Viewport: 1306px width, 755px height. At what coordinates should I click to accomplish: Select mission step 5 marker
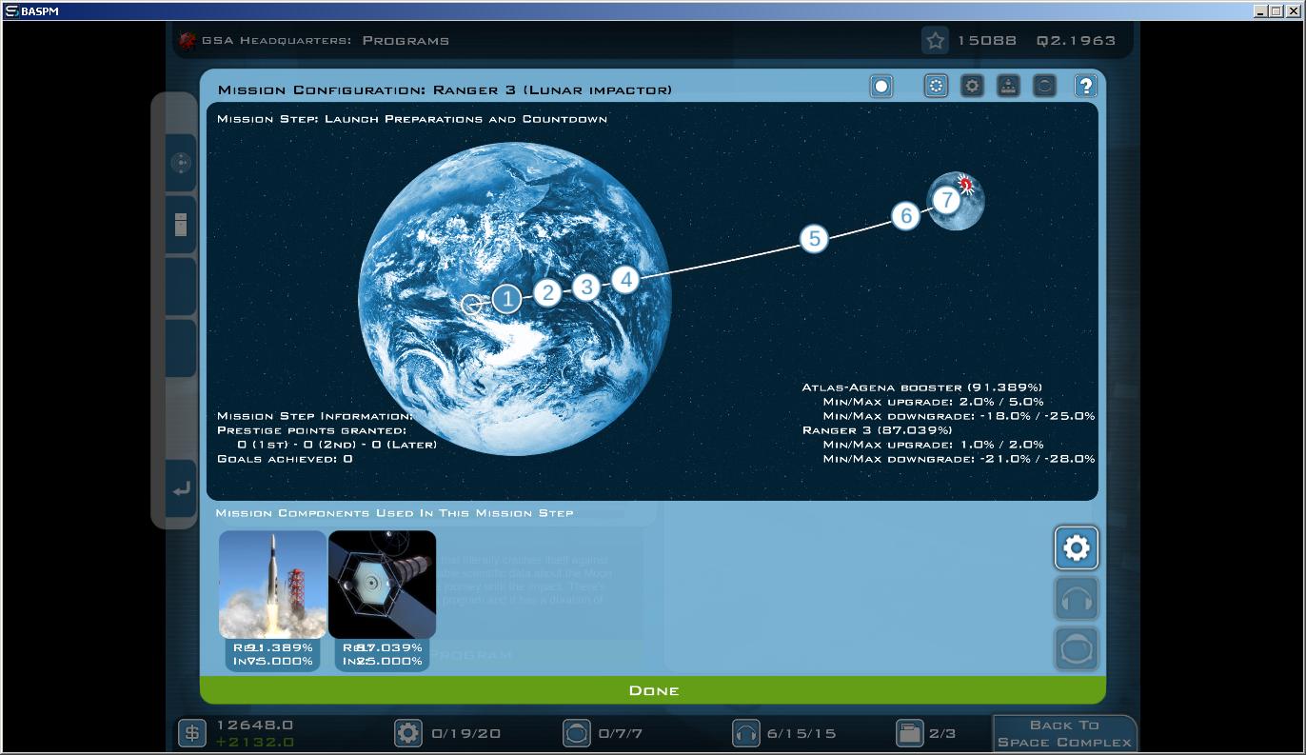pos(814,238)
